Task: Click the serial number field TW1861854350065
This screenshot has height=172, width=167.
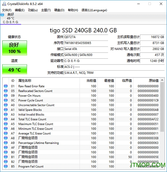Action: pos(86,43)
